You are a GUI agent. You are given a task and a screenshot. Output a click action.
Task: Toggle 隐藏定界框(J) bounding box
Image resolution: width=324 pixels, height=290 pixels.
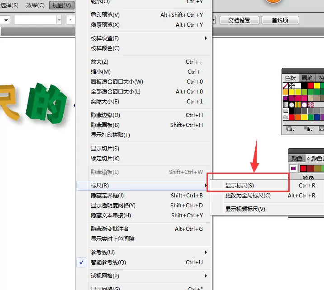(x=144, y=196)
